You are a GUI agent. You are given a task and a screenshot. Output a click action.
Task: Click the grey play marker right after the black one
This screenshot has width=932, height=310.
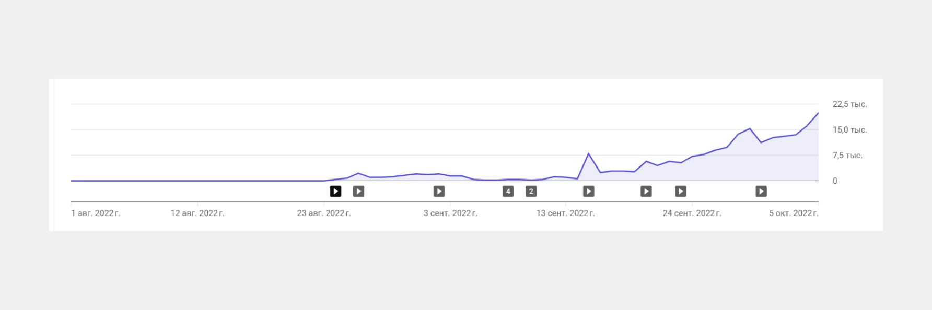point(358,192)
